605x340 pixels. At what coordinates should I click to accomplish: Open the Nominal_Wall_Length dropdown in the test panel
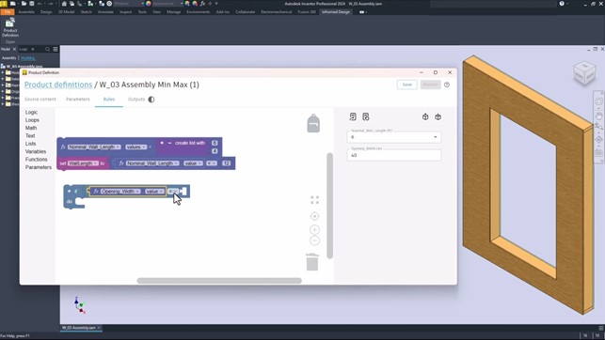(394, 137)
